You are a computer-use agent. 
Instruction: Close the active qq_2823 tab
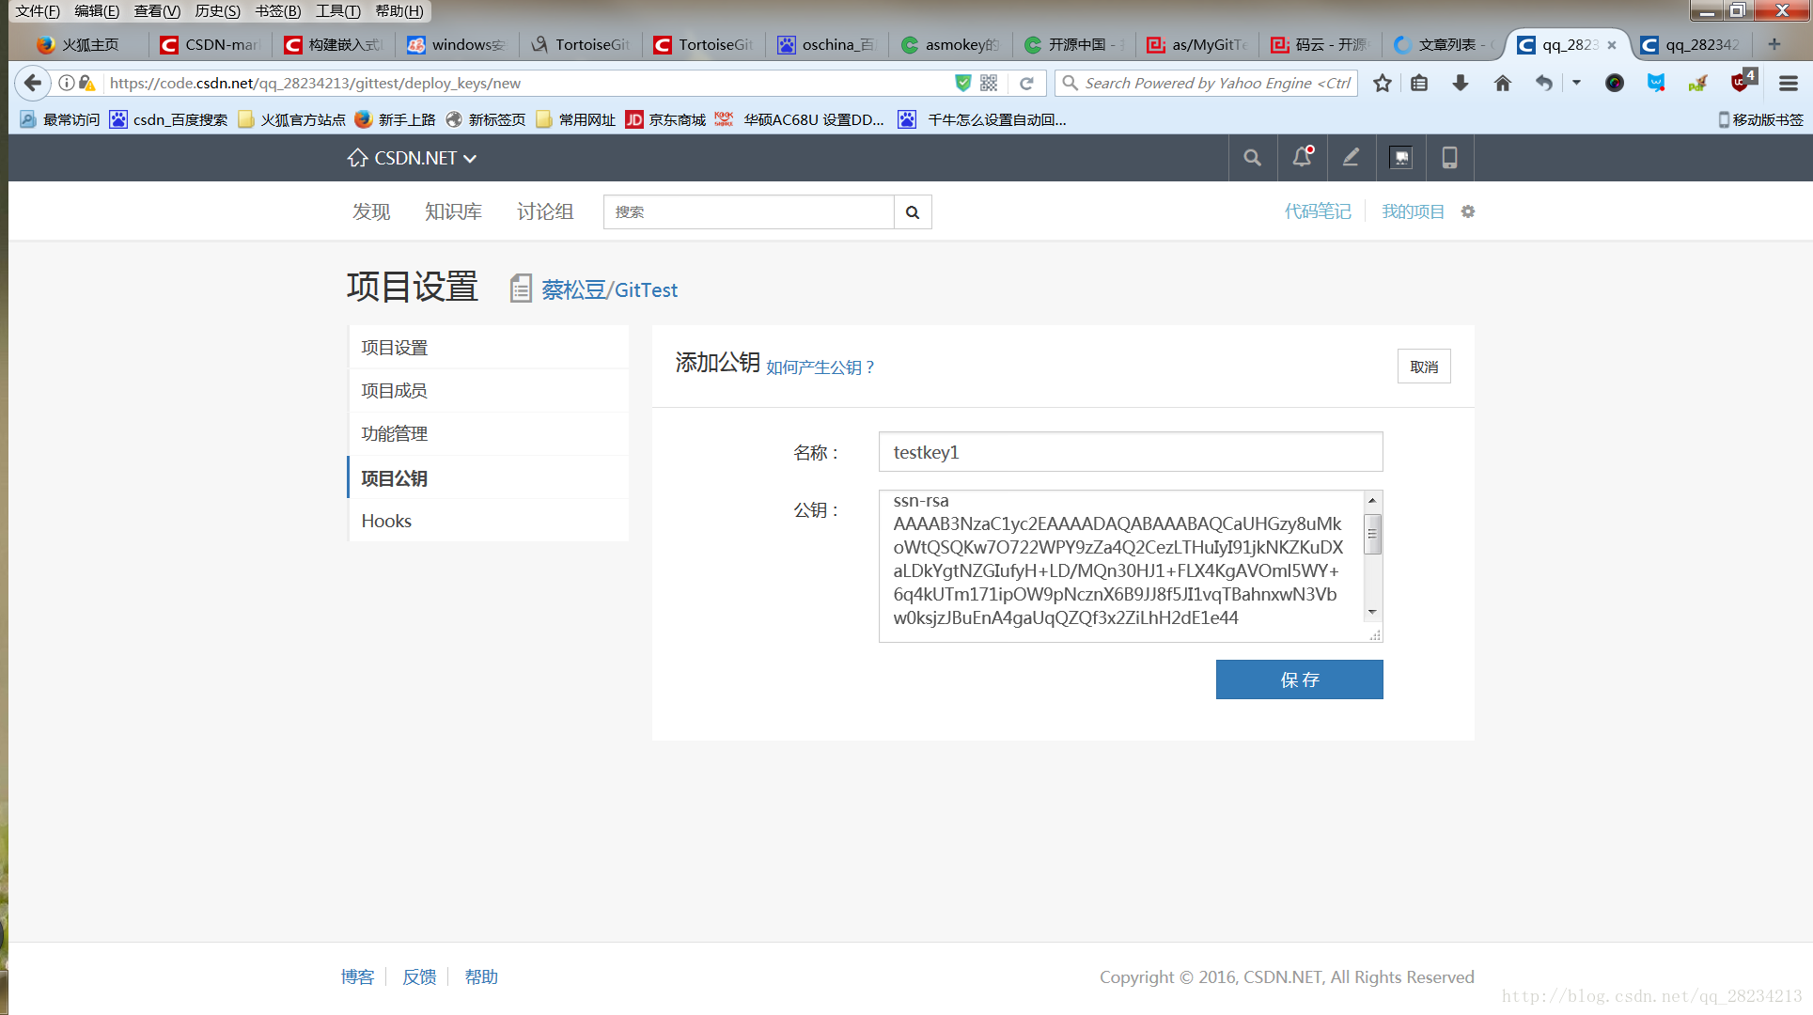[1612, 44]
